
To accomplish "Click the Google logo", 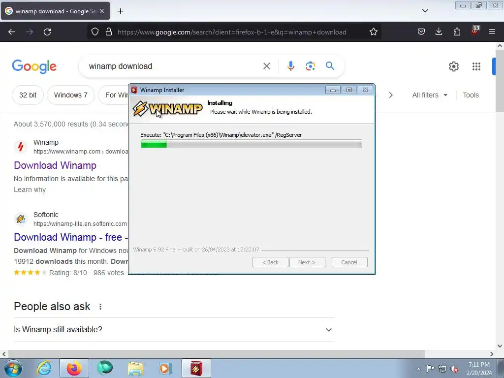I will [34, 66].
